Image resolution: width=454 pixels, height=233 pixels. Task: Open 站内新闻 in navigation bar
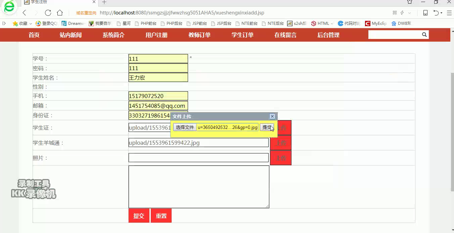(x=71, y=35)
